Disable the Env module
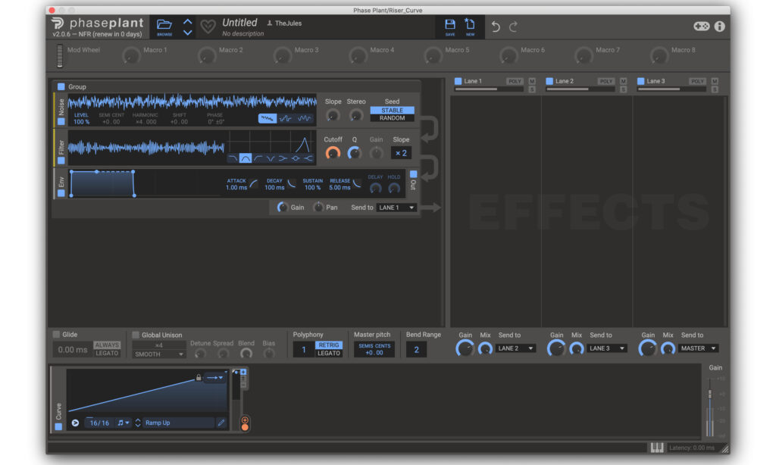 61,193
